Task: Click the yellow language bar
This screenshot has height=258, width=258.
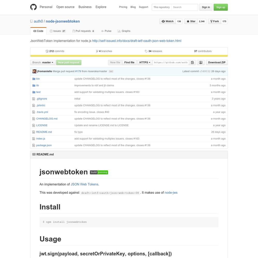Action: (129, 56)
